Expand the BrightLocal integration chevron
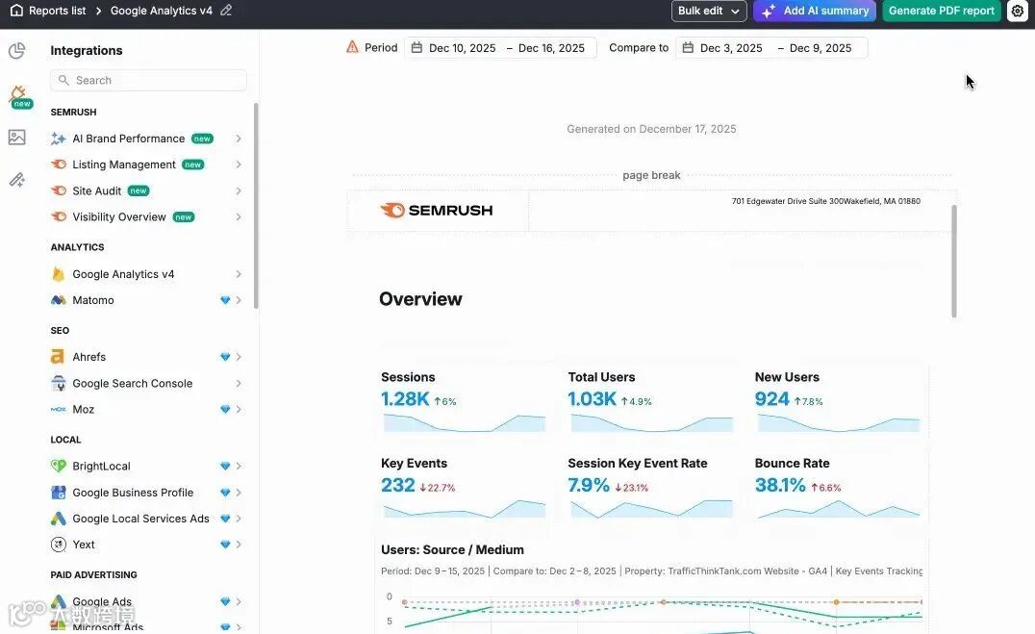 point(239,466)
